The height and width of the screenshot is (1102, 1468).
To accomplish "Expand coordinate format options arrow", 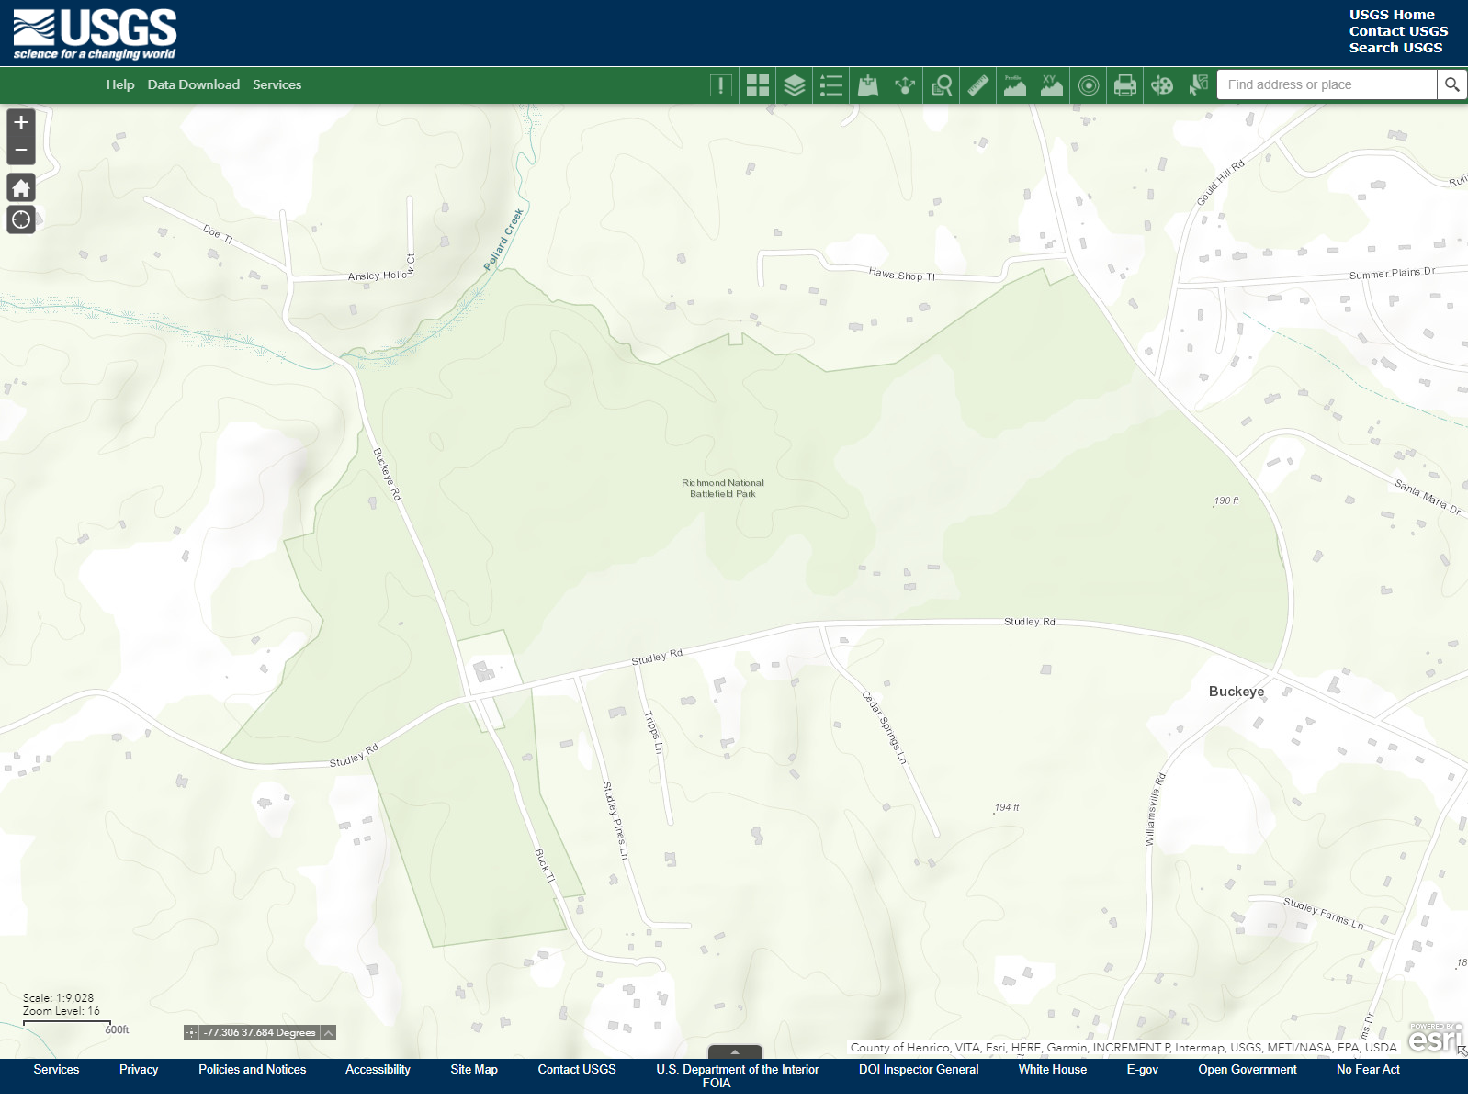I will (328, 1032).
